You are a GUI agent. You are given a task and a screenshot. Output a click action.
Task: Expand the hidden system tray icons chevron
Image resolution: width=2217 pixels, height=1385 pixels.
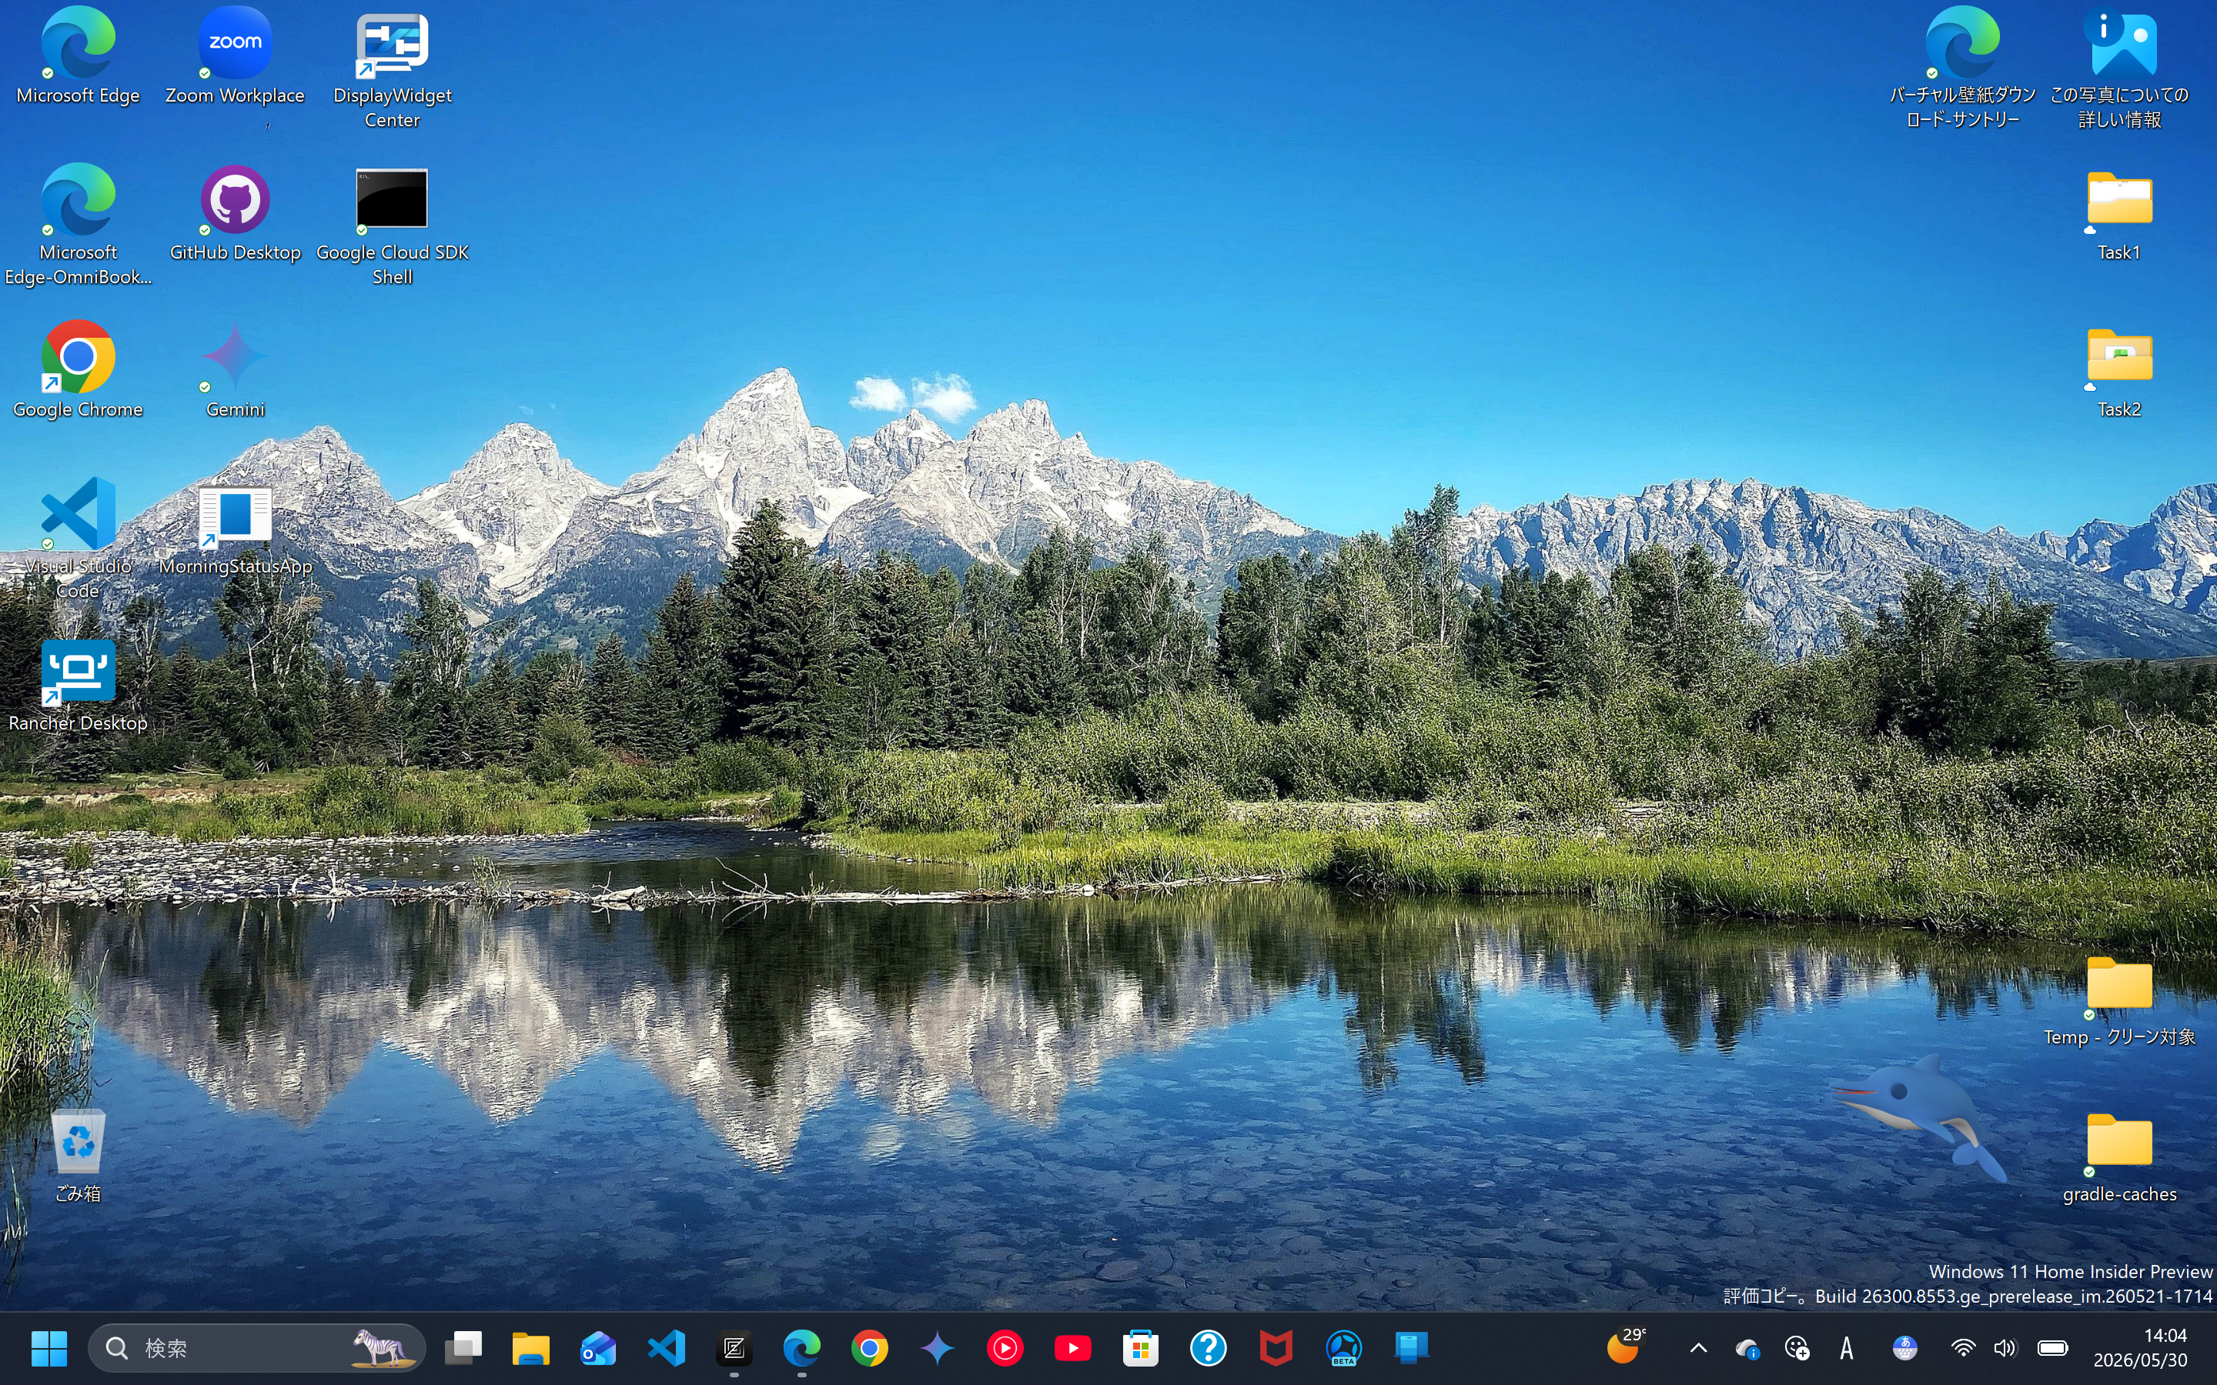pos(1697,1347)
